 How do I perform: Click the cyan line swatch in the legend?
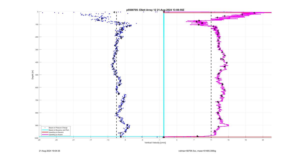(45, 130)
